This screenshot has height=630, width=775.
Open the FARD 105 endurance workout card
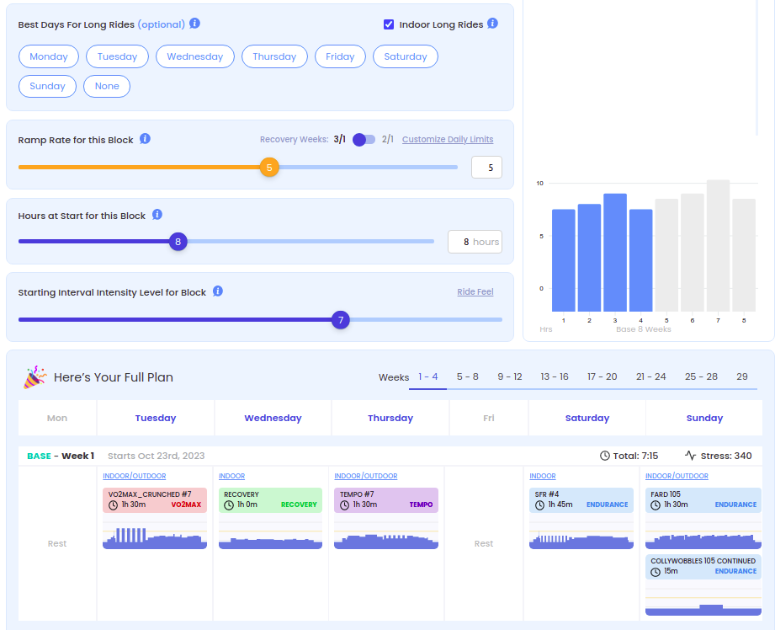tap(703, 499)
